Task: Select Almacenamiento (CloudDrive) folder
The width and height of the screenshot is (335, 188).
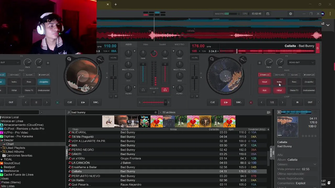Action: [x=24, y=125]
